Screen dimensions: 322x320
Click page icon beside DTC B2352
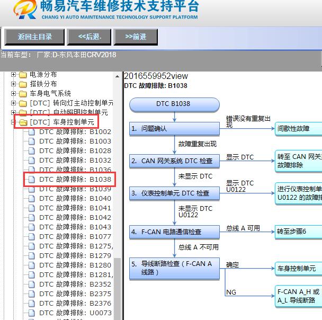(x=31, y=285)
